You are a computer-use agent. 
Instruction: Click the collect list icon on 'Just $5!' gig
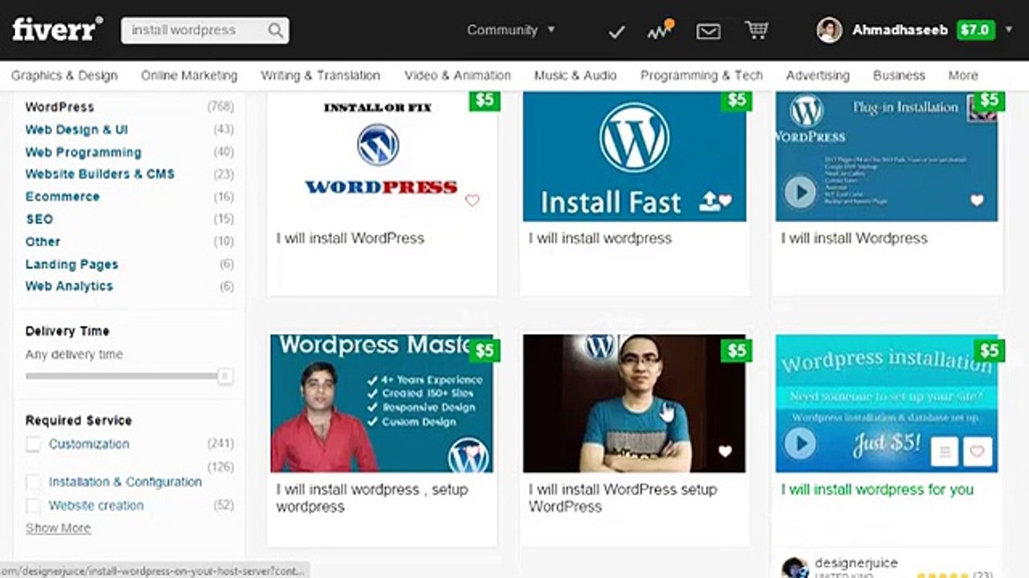pyautogui.click(x=945, y=452)
